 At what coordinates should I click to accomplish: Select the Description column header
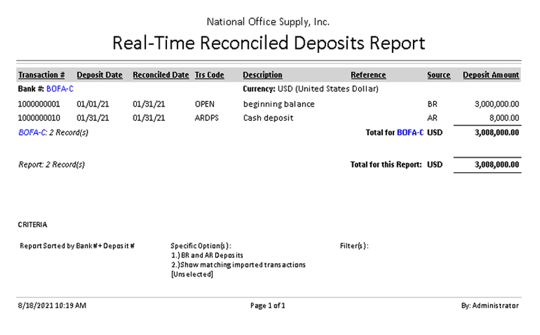262,75
